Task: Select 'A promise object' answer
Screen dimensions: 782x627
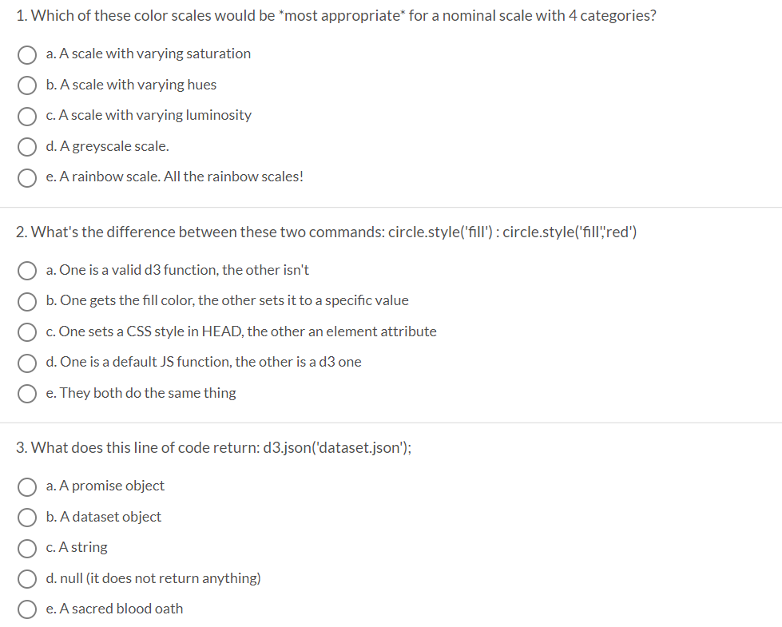Action: coord(27,487)
